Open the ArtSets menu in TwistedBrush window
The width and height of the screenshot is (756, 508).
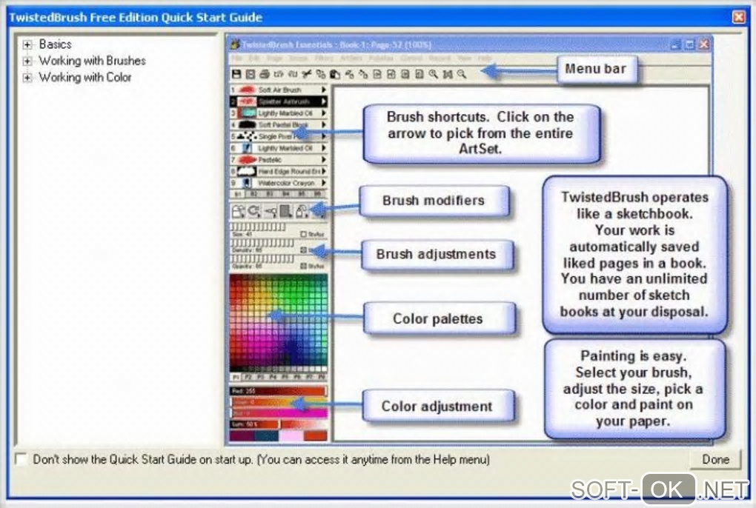tap(351, 59)
